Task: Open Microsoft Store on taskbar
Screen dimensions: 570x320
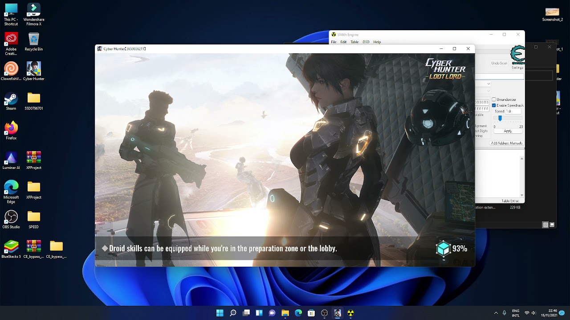Action: point(311,313)
